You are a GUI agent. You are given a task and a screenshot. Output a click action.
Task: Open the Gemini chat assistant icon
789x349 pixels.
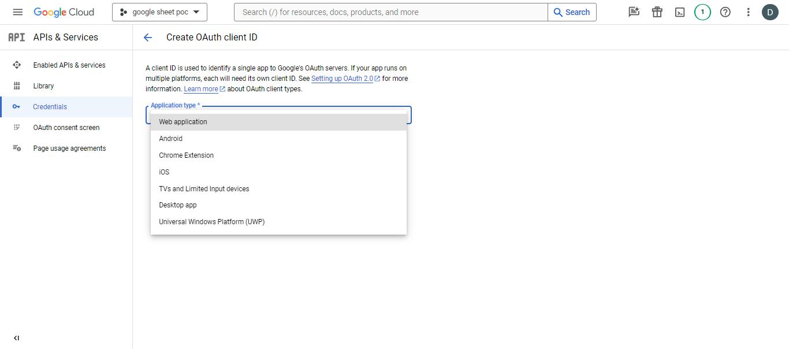634,12
